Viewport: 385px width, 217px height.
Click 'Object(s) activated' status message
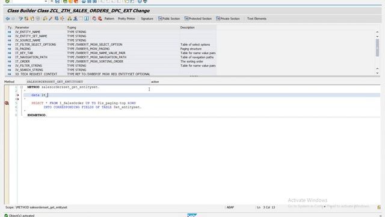[22, 216]
